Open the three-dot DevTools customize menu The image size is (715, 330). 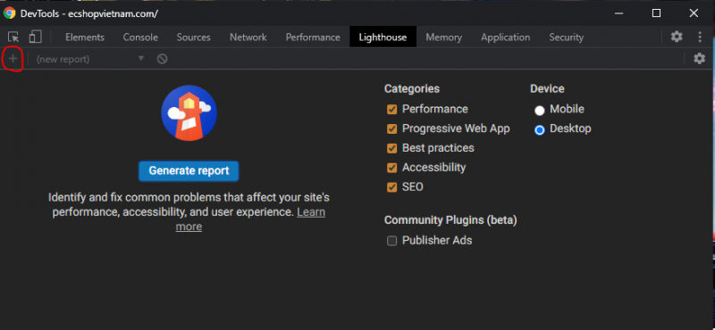pos(700,37)
